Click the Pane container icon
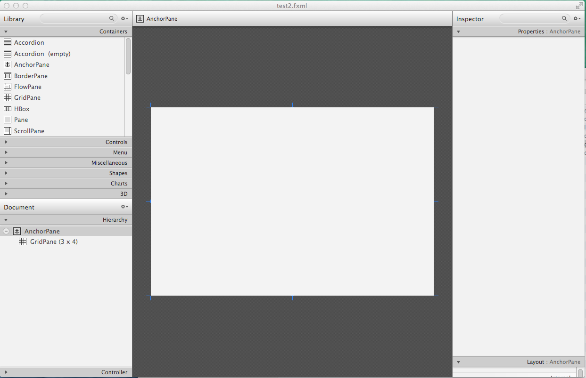The height and width of the screenshot is (378, 586). pos(8,120)
